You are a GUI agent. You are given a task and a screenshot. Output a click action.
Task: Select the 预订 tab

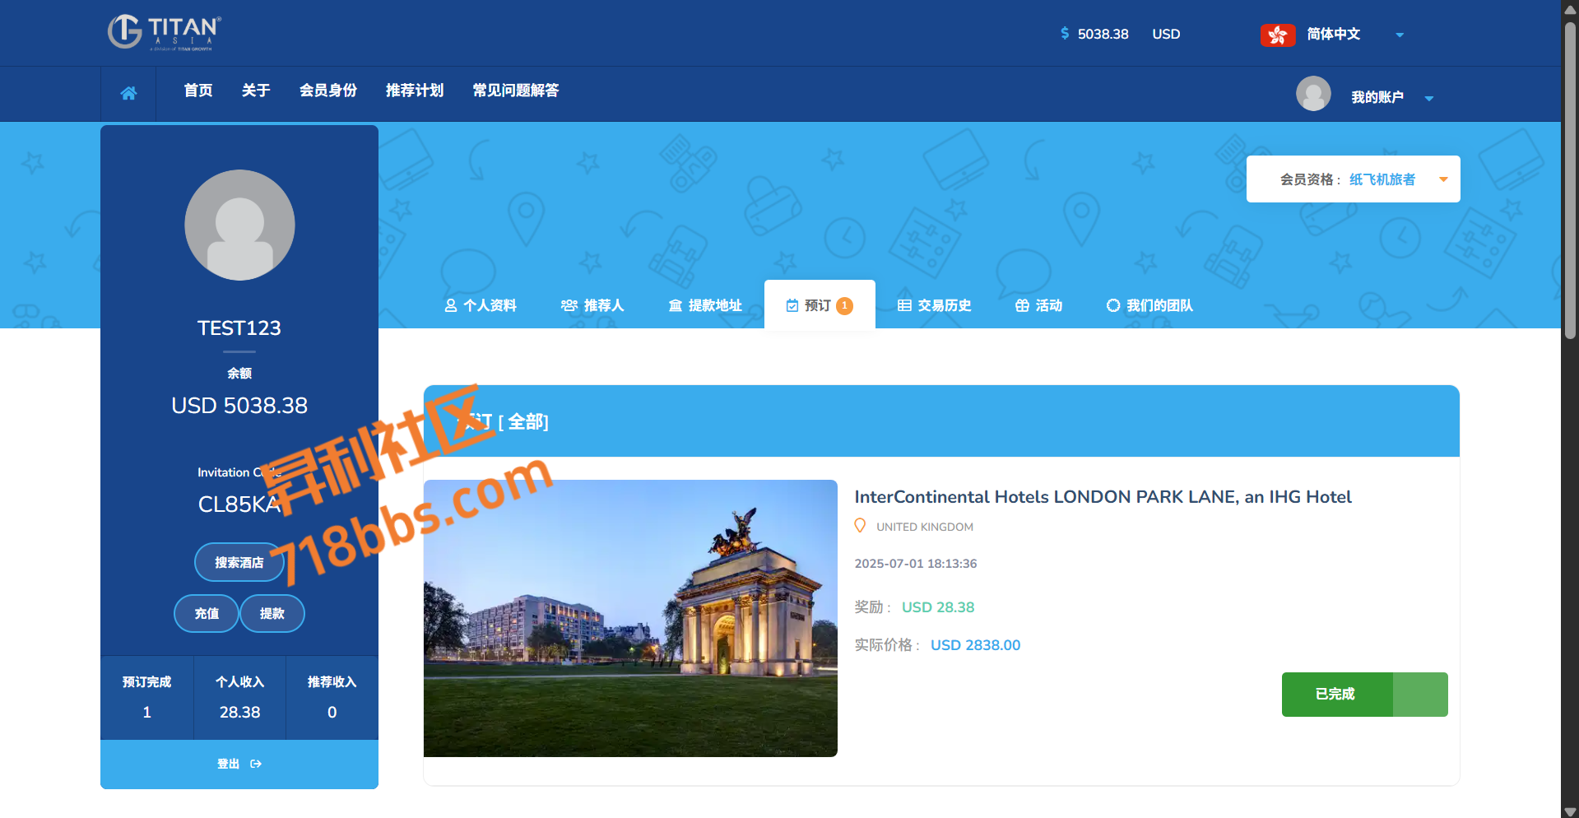(x=819, y=305)
